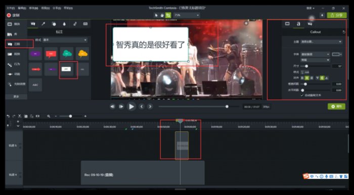Align callout text to vertical middle
354x195 pixels.
pyautogui.click(x=322, y=78)
